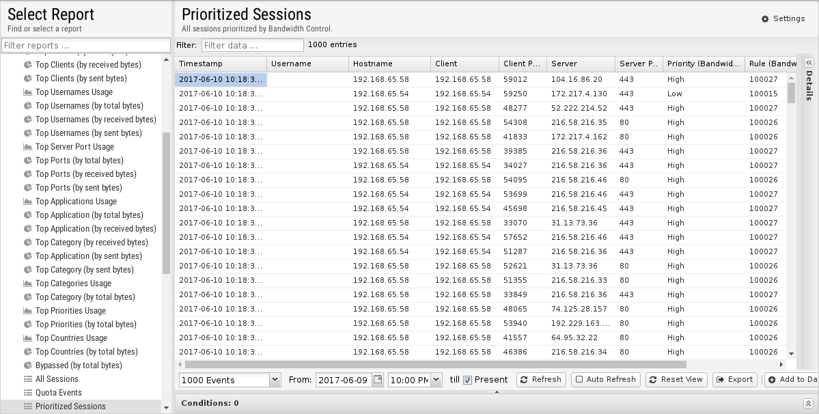Click pie icon beside Top Priorities (by total bytes)
Viewport: 819px width, 414px height.
(x=28, y=325)
